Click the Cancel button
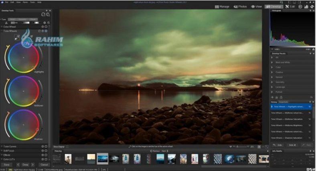Viewport: 316px width, 171px height. pos(44,165)
